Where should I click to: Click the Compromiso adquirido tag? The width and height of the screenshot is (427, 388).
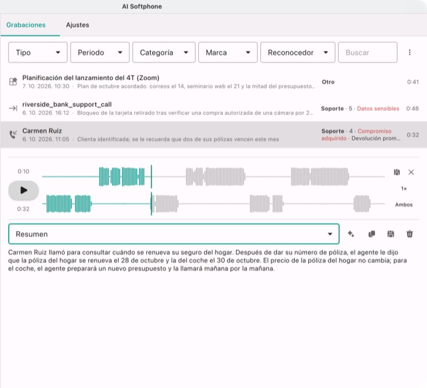coord(356,135)
